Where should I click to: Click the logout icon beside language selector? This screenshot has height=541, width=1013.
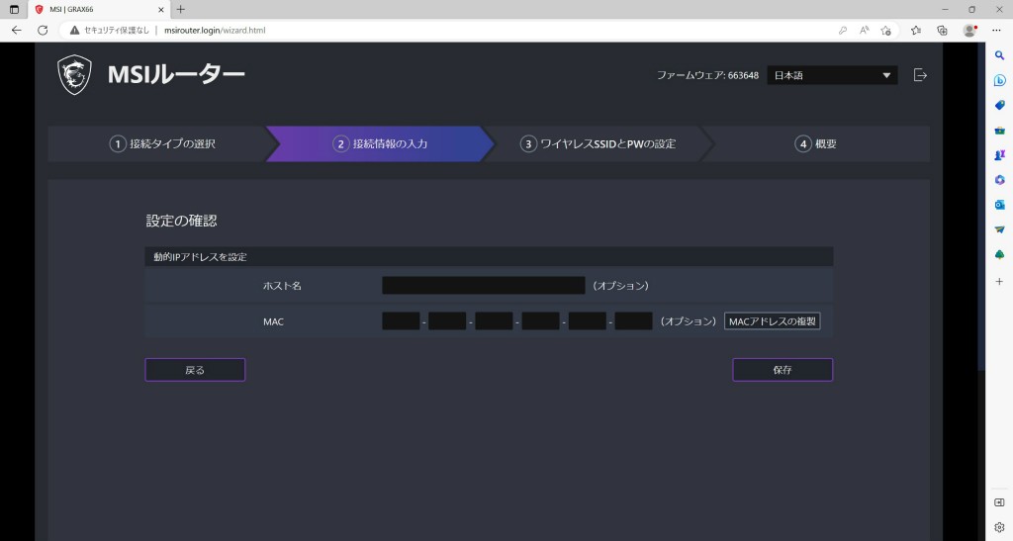coord(920,75)
